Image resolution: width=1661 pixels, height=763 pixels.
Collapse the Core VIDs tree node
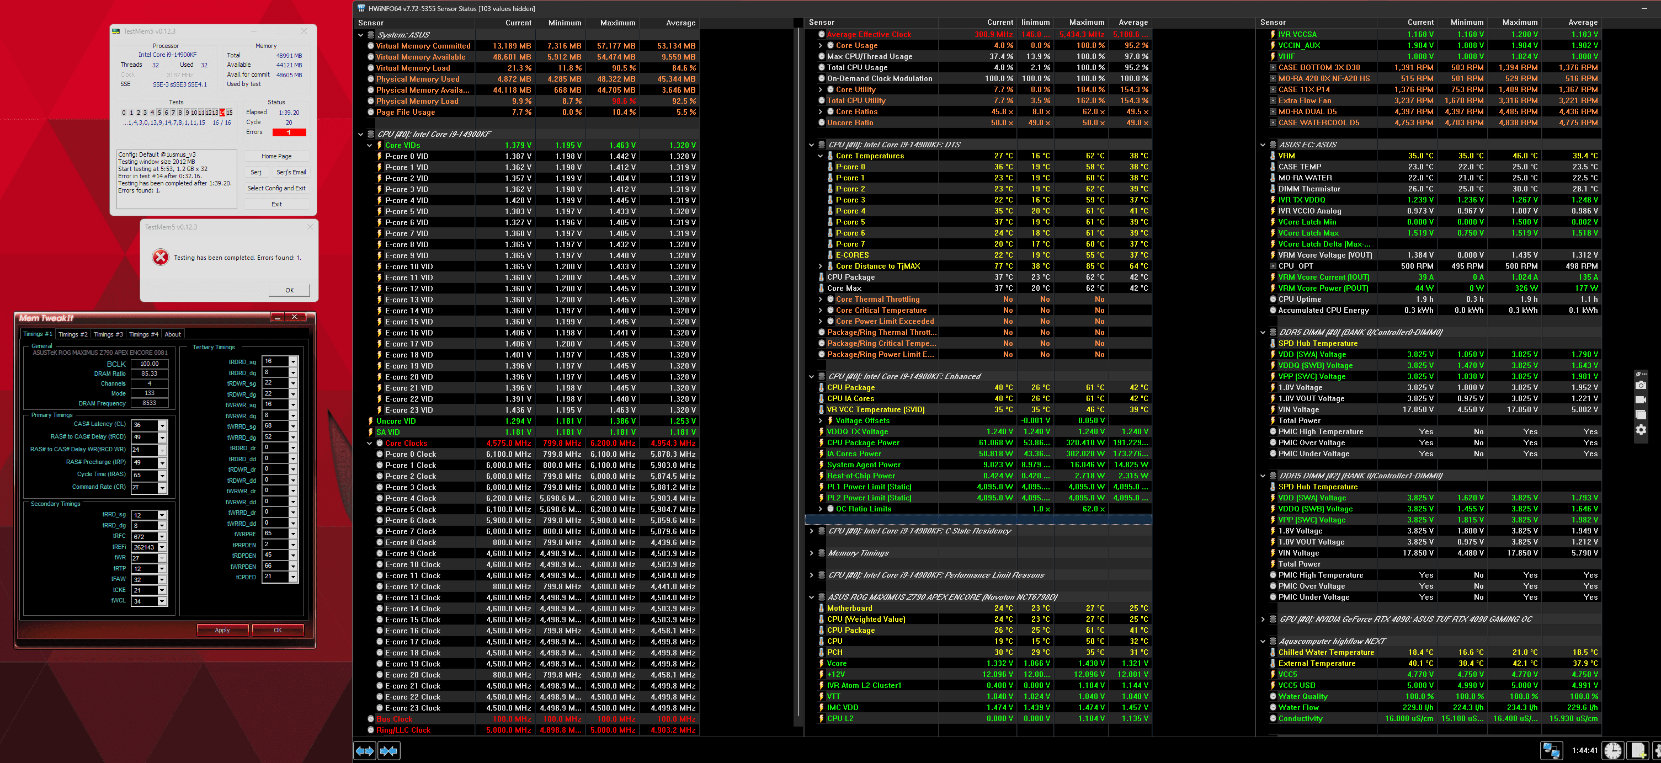pyautogui.click(x=370, y=146)
